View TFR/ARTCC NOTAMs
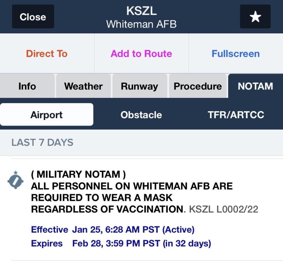 coord(236,115)
